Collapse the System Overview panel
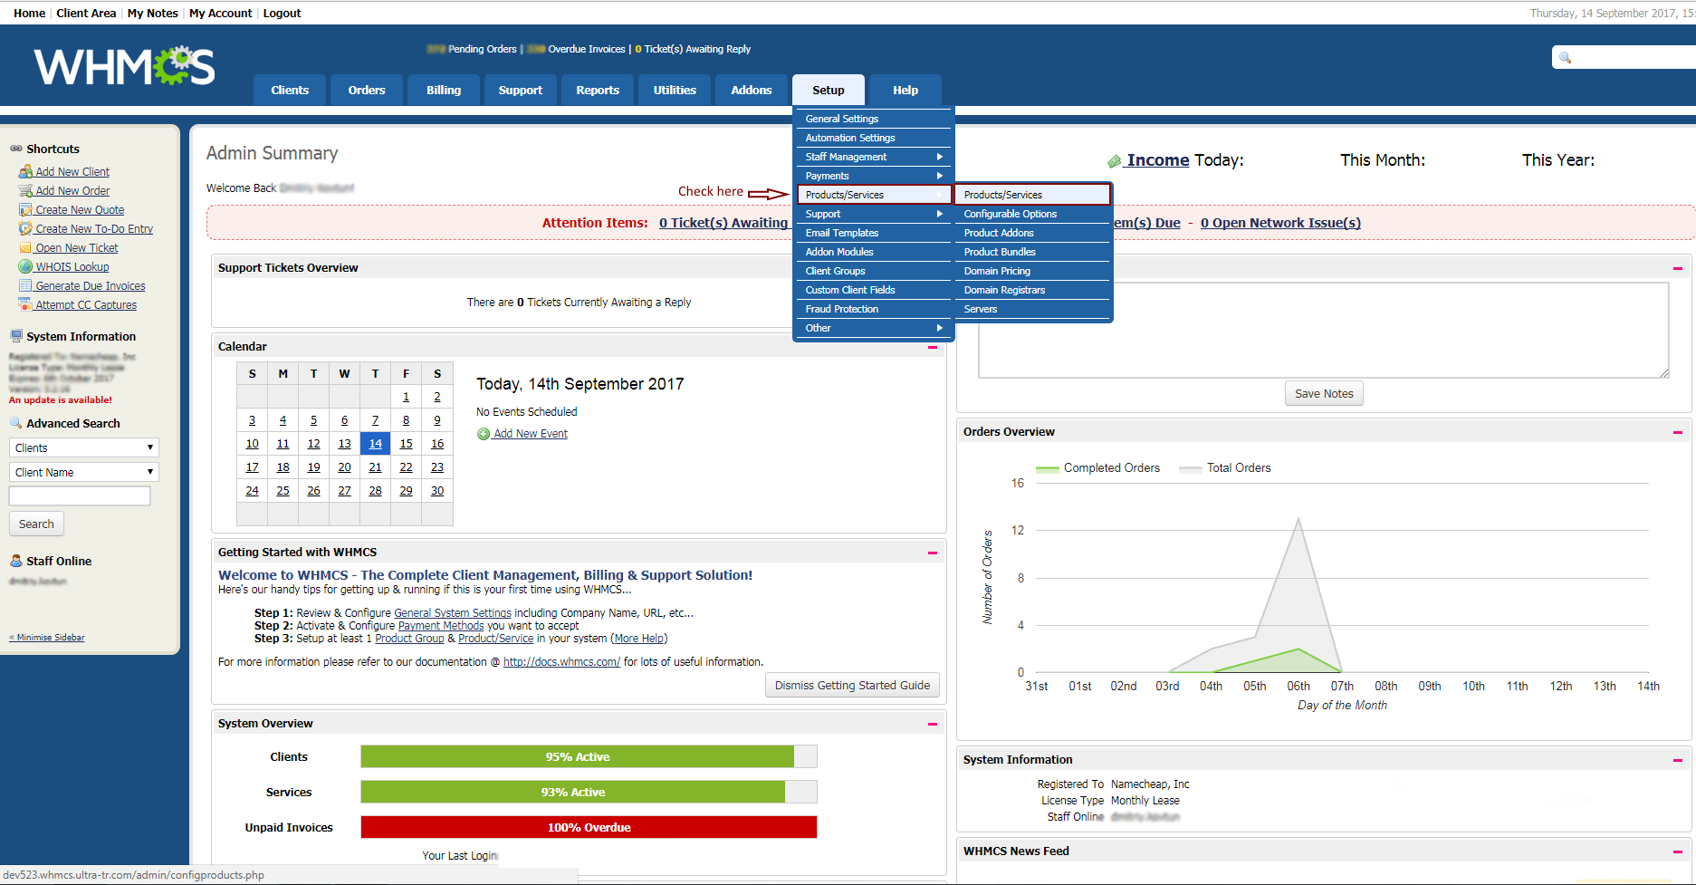 [933, 724]
